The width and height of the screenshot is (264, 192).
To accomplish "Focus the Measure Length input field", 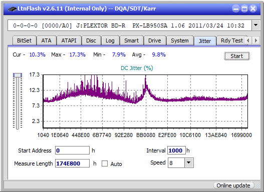I will click(72, 163).
